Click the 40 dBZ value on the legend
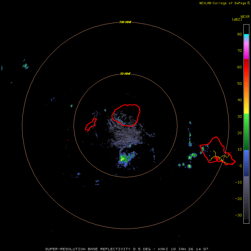251x251 pixels. click(x=240, y=100)
